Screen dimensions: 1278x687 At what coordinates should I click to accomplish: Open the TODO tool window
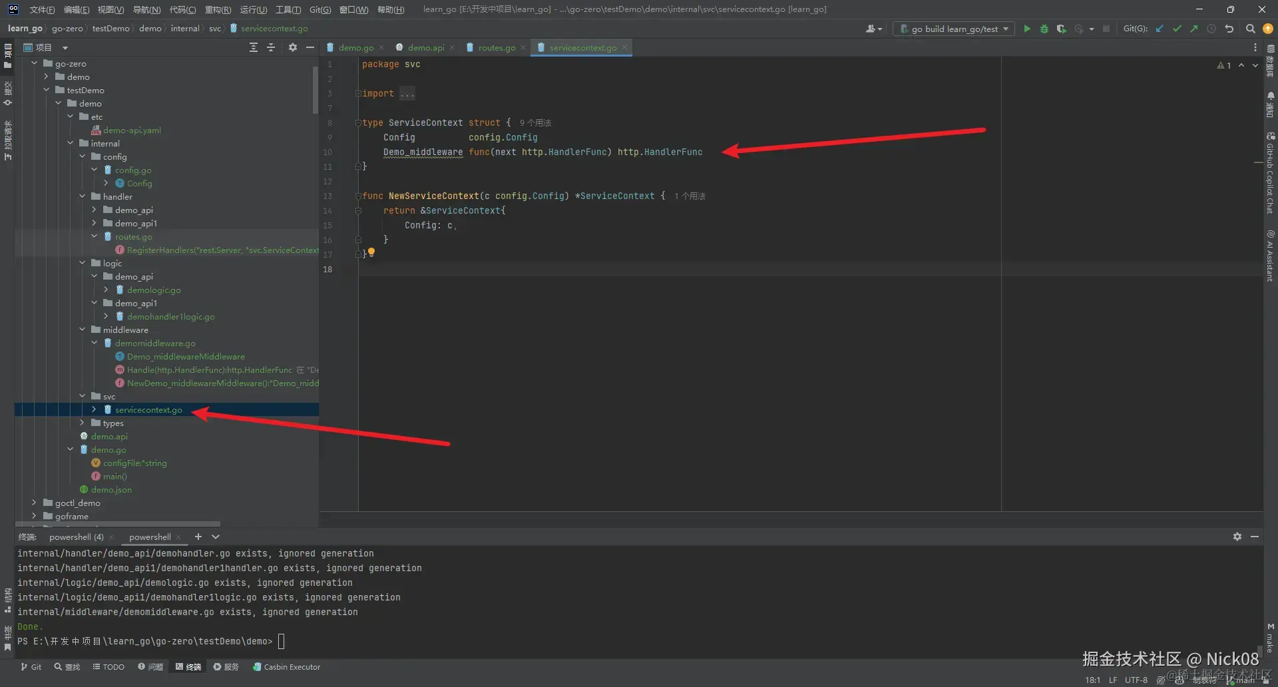108,666
